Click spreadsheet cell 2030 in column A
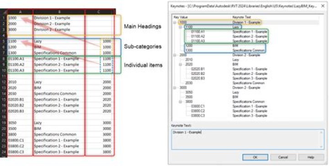 pos(20,94)
